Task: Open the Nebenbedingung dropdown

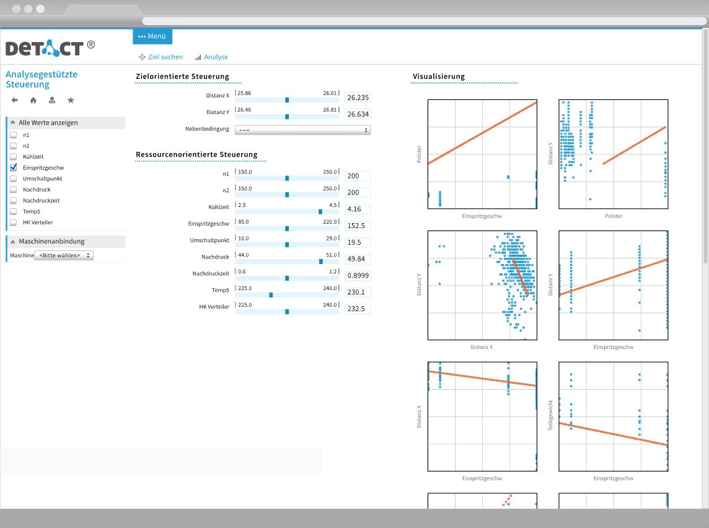Action: tap(302, 130)
